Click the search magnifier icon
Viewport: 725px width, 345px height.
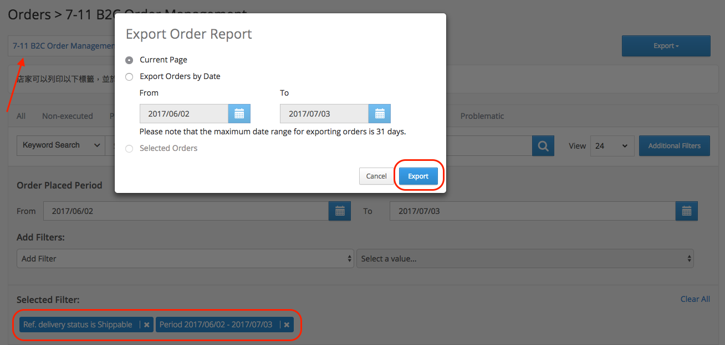(x=543, y=145)
